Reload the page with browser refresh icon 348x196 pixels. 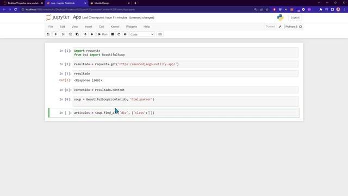(16, 9)
